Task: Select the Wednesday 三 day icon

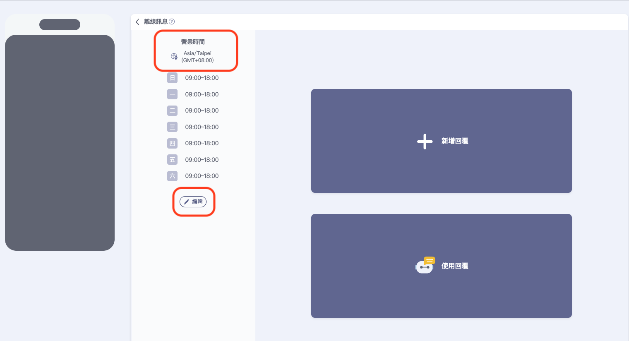Action: pyautogui.click(x=172, y=127)
